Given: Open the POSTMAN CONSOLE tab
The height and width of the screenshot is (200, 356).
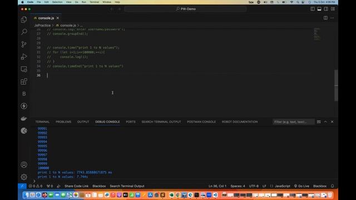Looking at the screenshot, I should [201, 122].
